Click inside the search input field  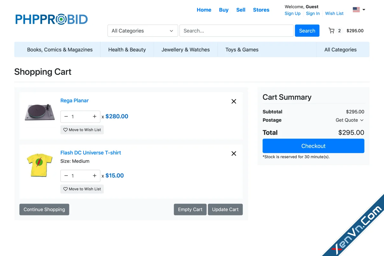(236, 31)
